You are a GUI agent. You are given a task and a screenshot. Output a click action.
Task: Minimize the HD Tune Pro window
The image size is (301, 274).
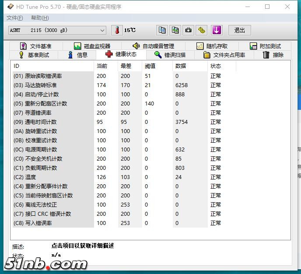click(248, 7)
